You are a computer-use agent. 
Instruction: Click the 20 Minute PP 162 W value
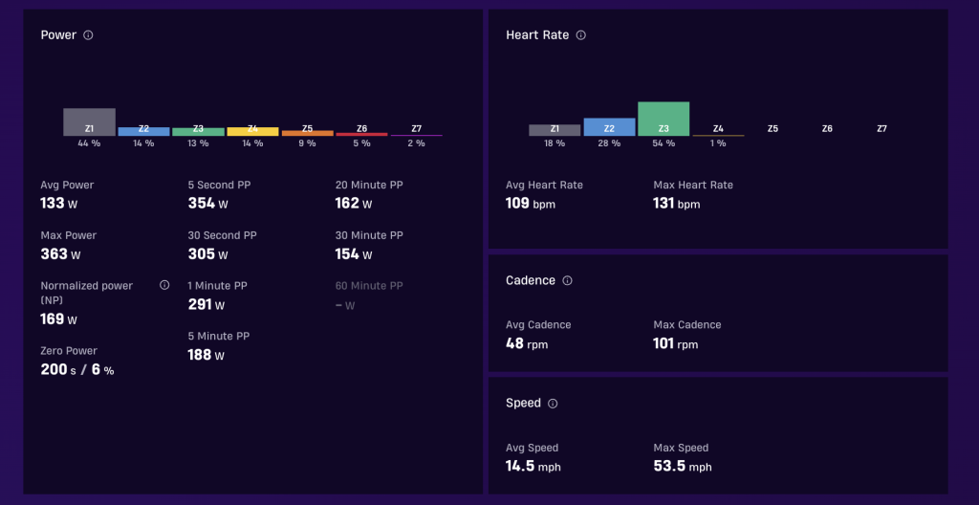pyautogui.click(x=354, y=203)
